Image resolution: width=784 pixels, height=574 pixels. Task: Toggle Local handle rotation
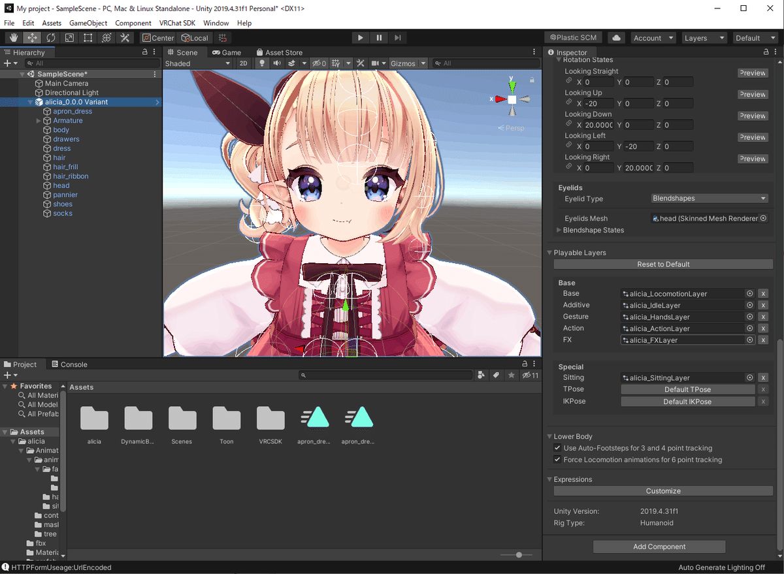pyautogui.click(x=195, y=38)
